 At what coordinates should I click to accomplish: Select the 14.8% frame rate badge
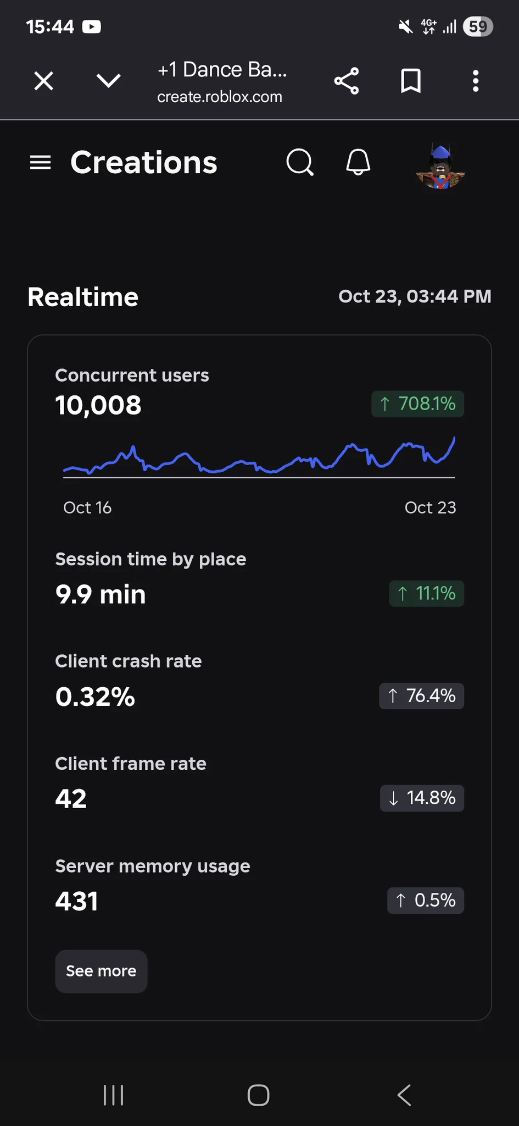point(422,798)
